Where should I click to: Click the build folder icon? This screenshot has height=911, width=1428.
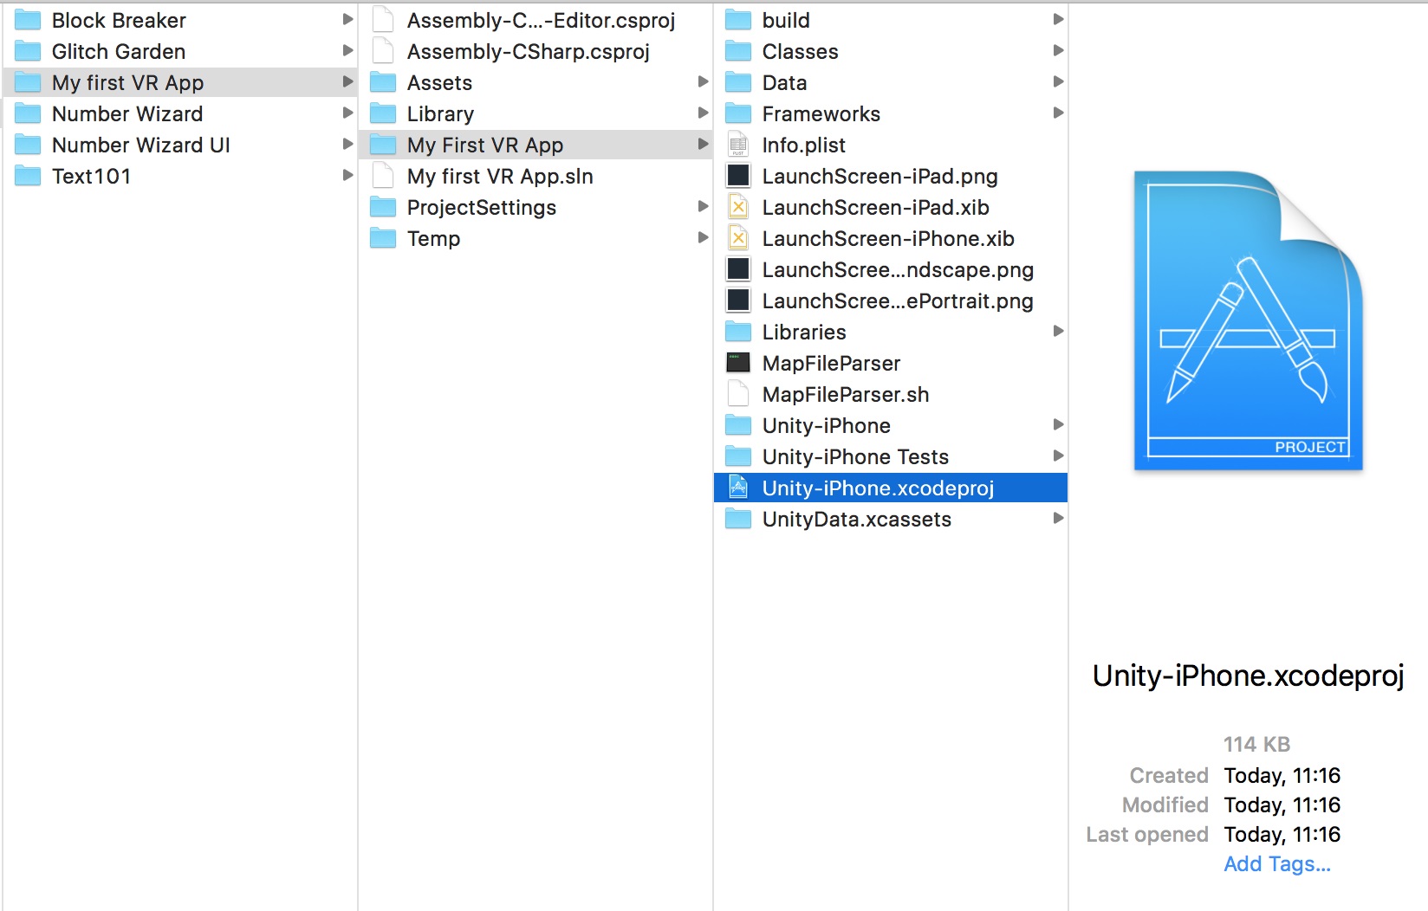coord(738,20)
